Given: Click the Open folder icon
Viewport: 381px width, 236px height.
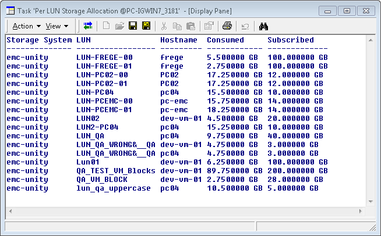Looking at the screenshot, I should point(119,26).
